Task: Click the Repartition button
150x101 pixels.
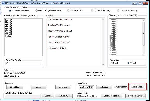Action: tap(15, 87)
